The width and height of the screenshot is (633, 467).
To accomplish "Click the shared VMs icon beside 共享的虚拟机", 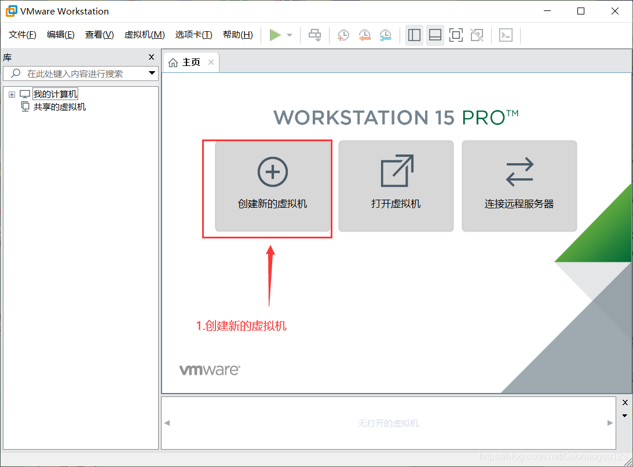I will [25, 107].
